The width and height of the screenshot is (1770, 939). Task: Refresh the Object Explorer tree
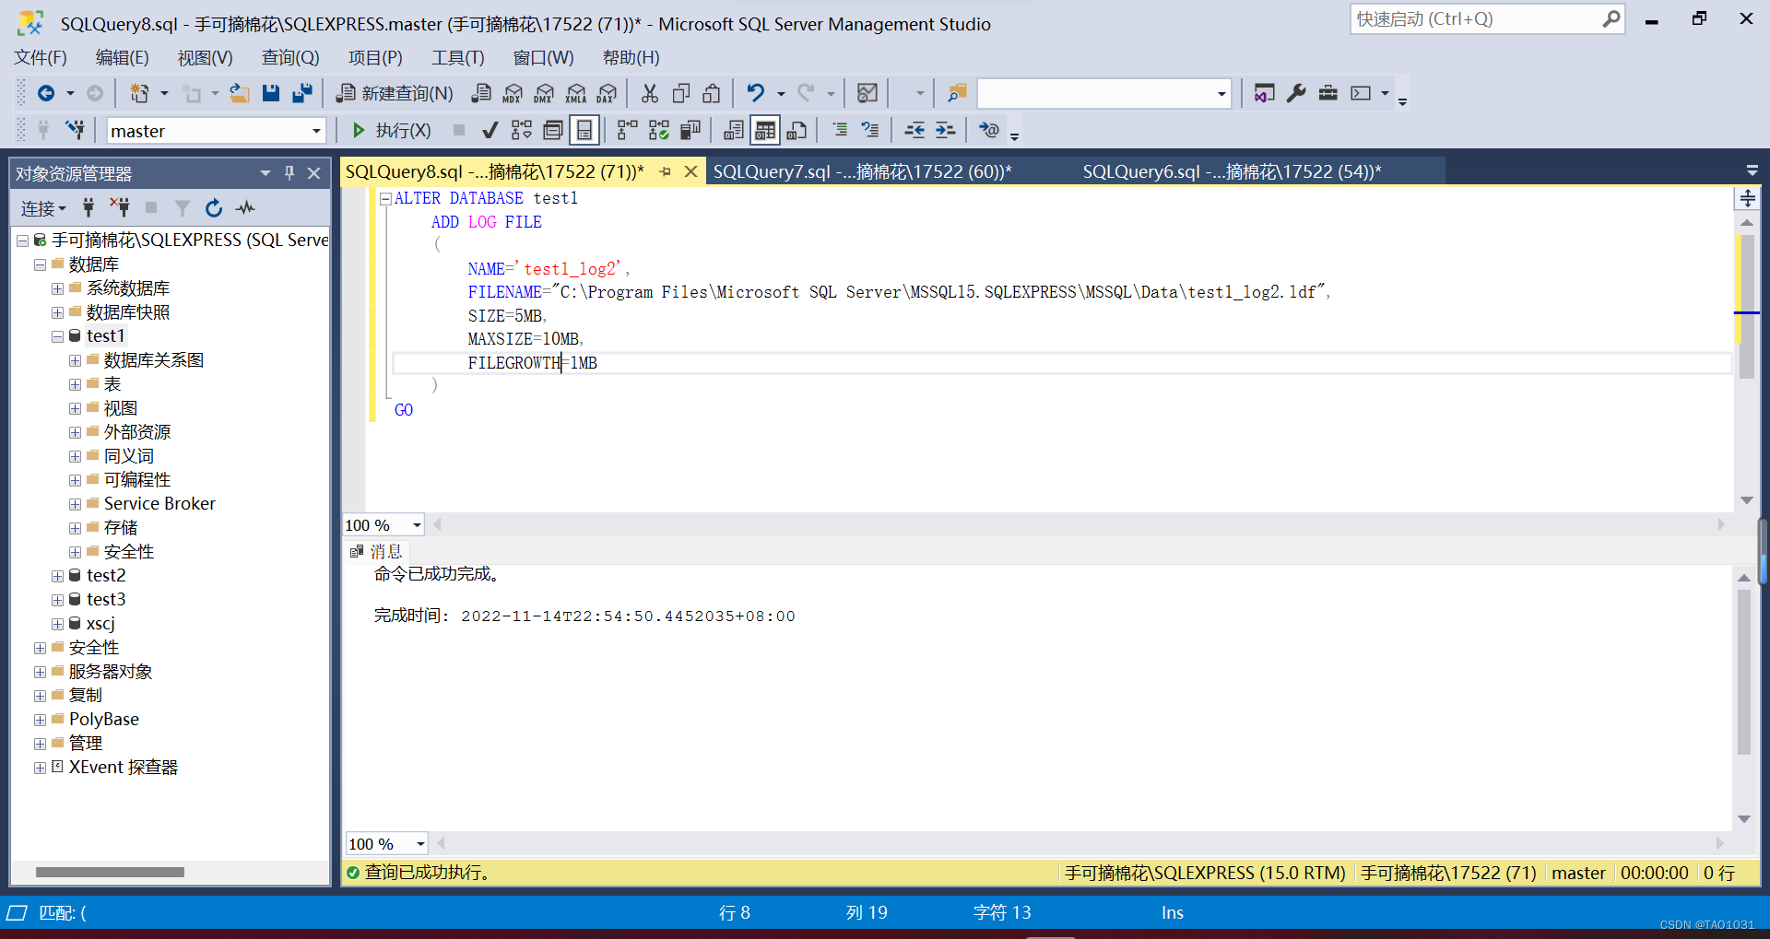point(214,208)
